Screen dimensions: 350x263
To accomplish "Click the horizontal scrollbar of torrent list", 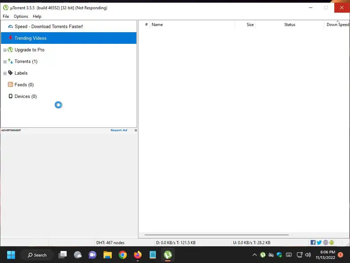I will pos(216,235).
